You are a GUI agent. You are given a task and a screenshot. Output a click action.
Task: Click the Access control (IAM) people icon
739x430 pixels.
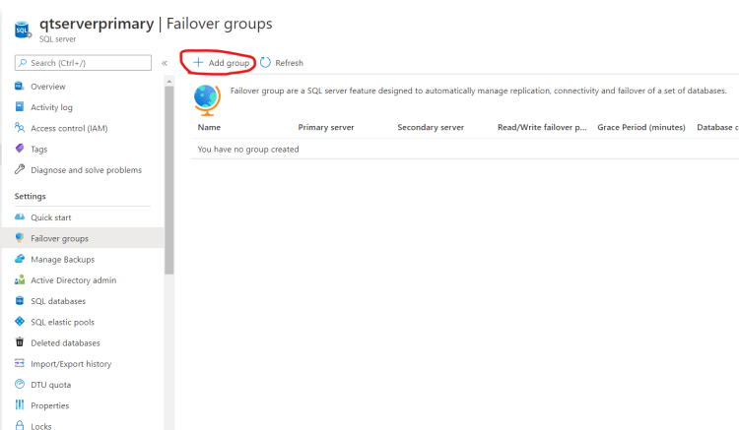pyautogui.click(x=20, y=128)
